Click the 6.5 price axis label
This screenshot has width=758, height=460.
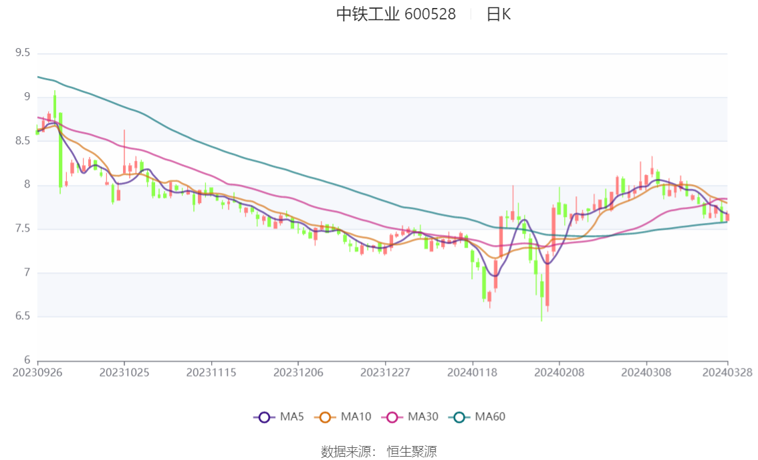tap(23, 316)
